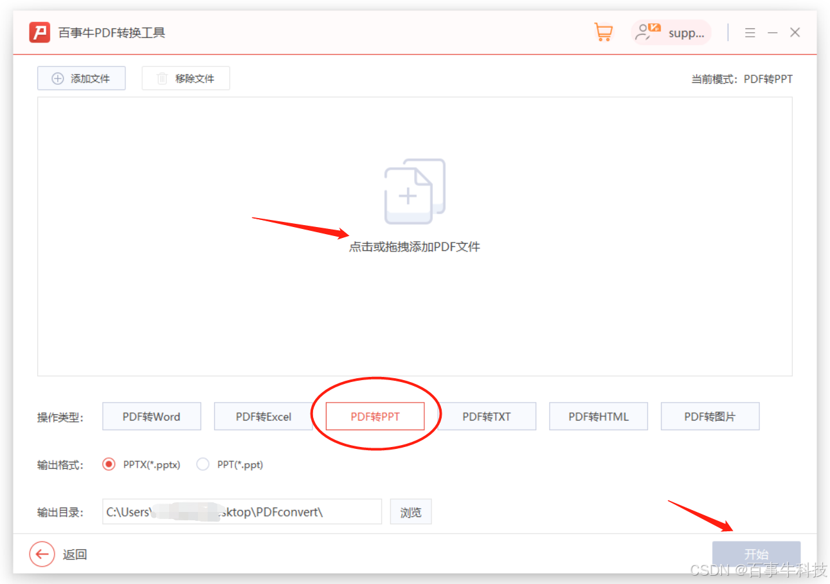Click the 当前模式: PDF转PPT label

(742, 79)
